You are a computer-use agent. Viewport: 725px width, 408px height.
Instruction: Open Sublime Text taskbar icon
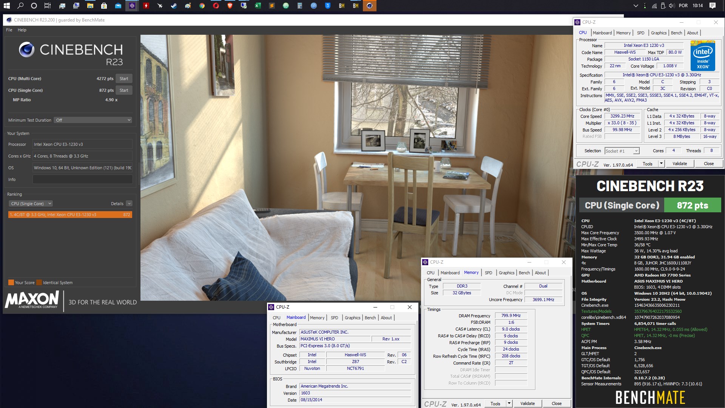coord(272,6)
